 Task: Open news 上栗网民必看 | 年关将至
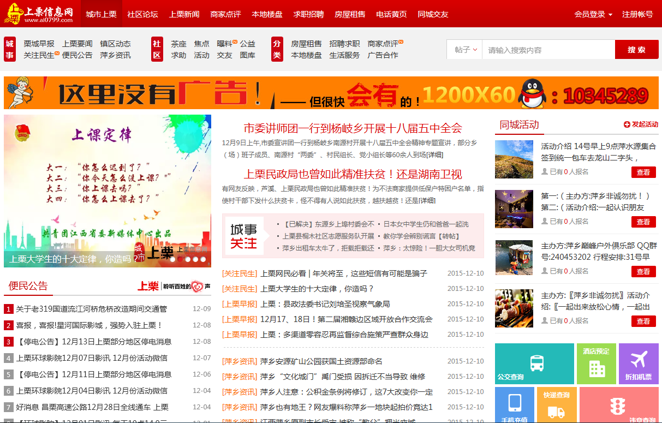[344, 273]
